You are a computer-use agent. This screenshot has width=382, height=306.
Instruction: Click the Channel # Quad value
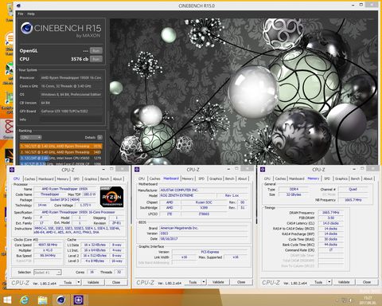pyautogui.click(x=353, y=189)
